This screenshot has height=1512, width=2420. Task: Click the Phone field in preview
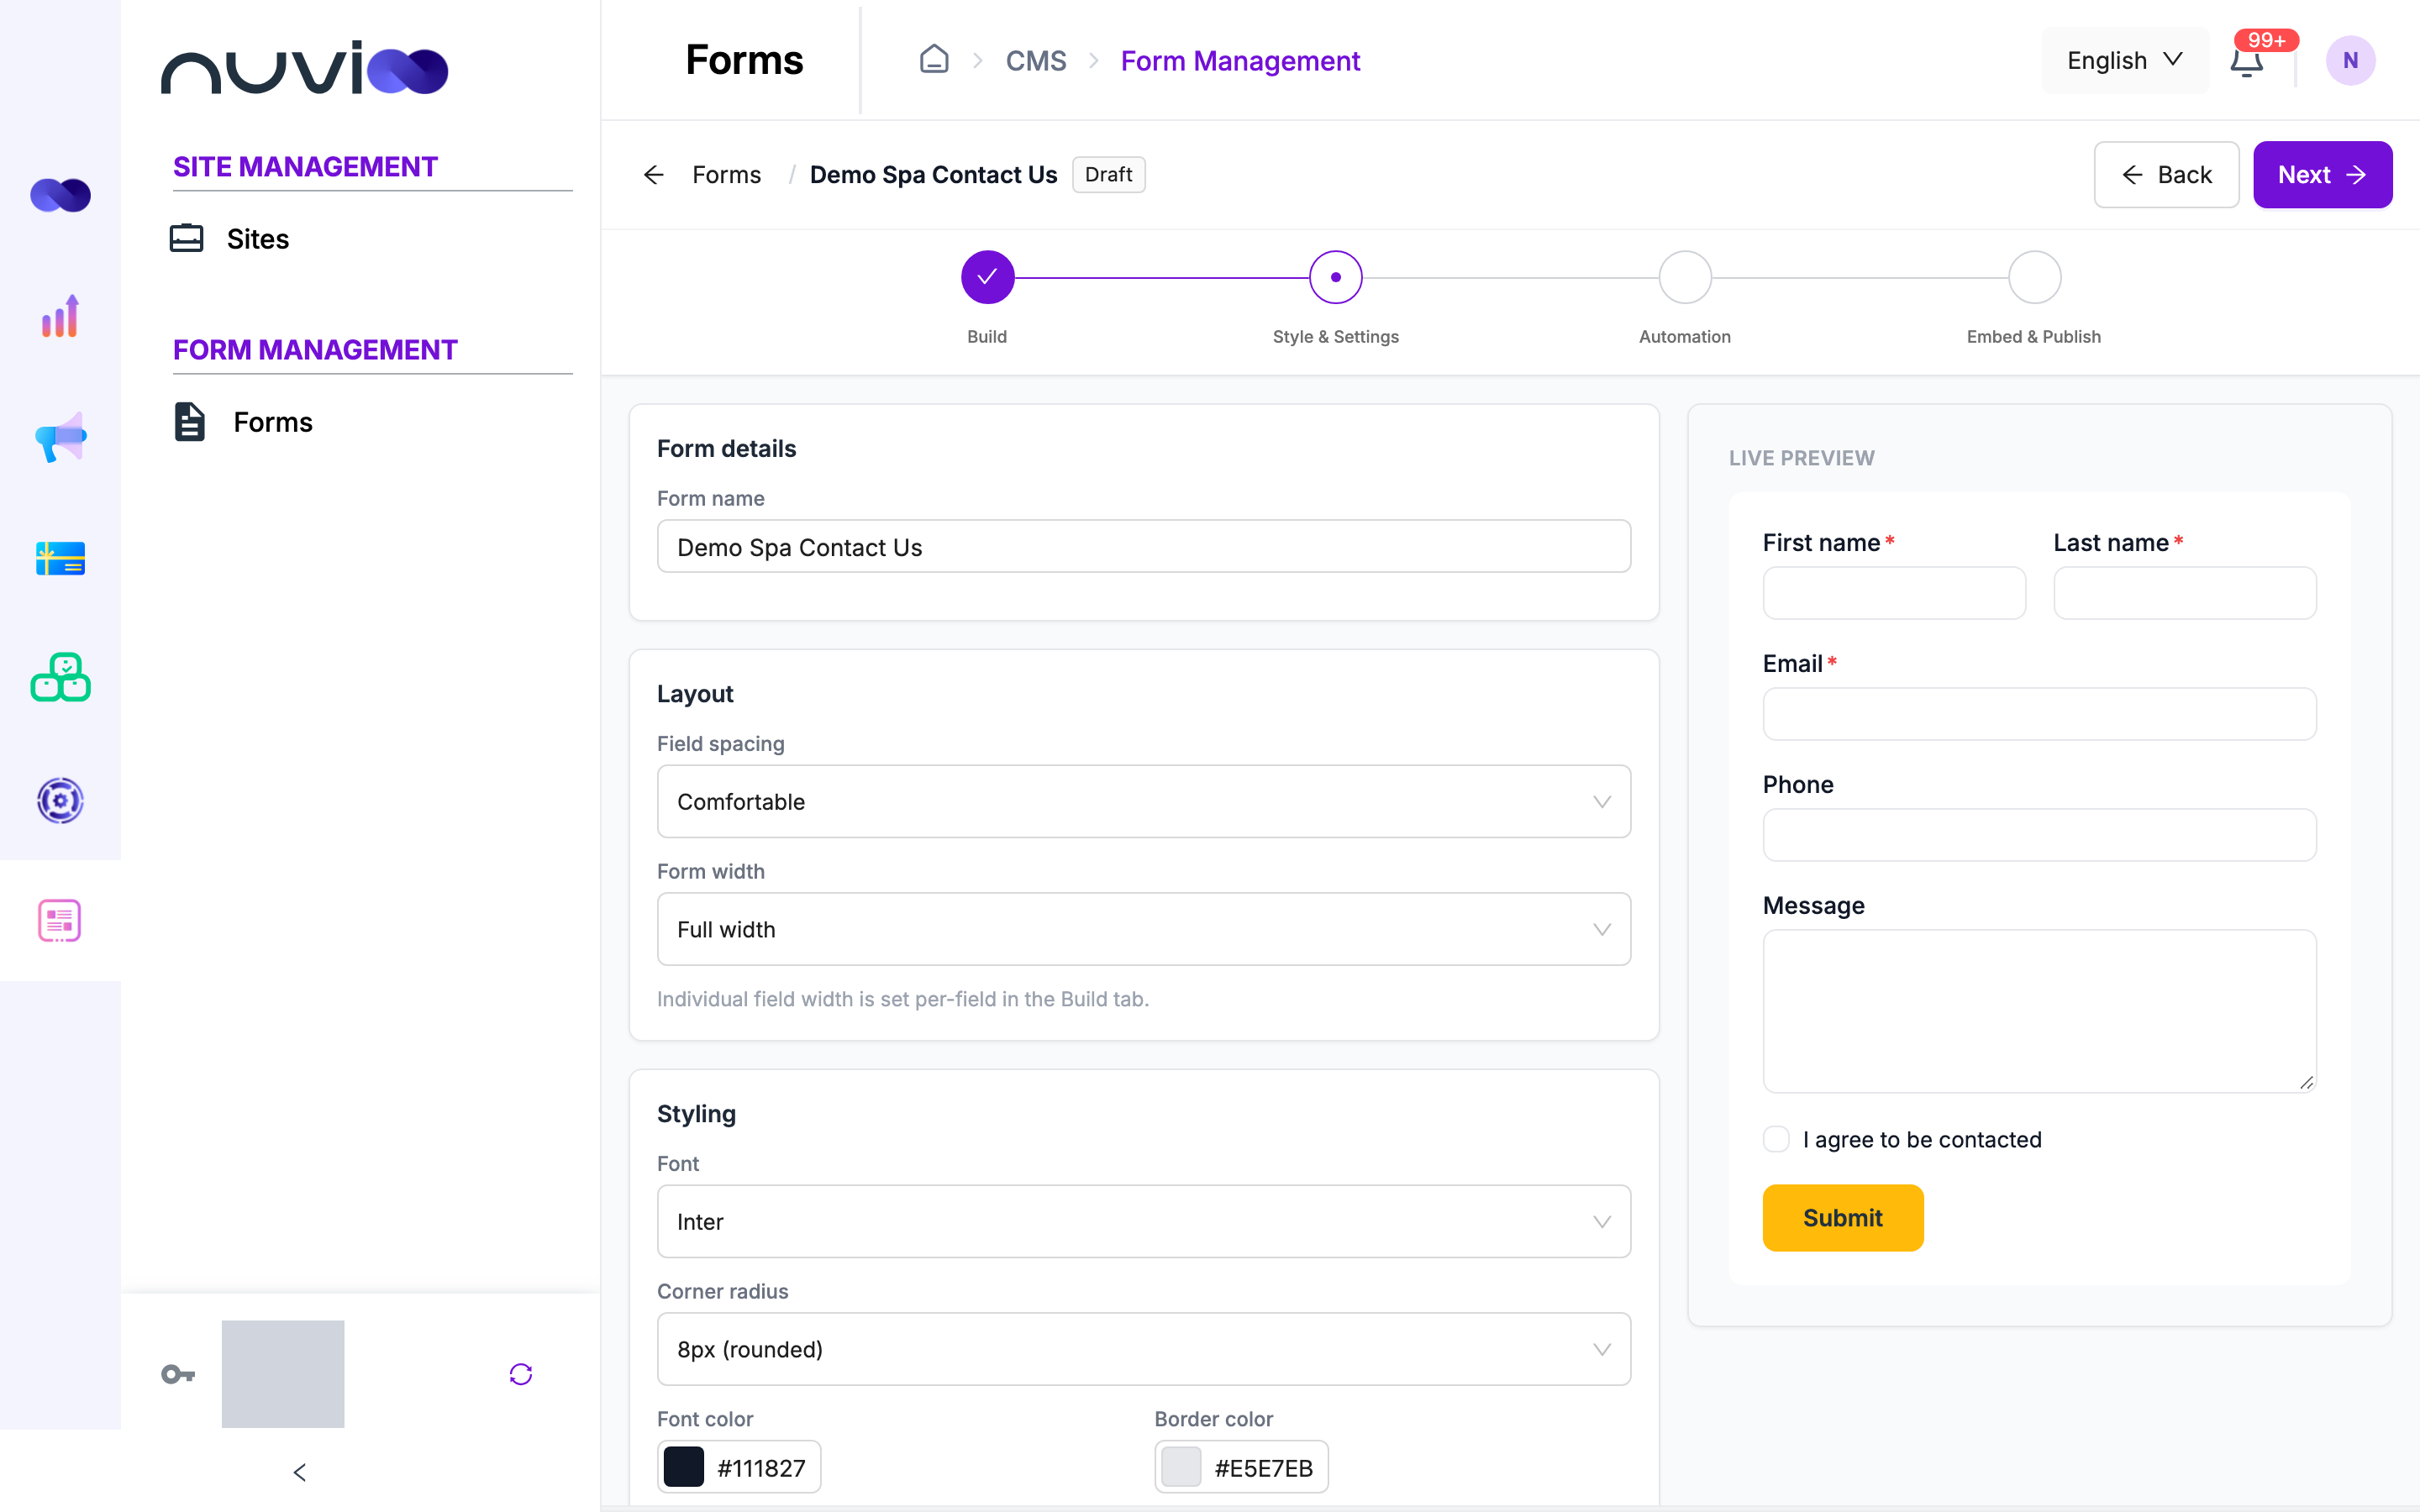pos(2039,835)
